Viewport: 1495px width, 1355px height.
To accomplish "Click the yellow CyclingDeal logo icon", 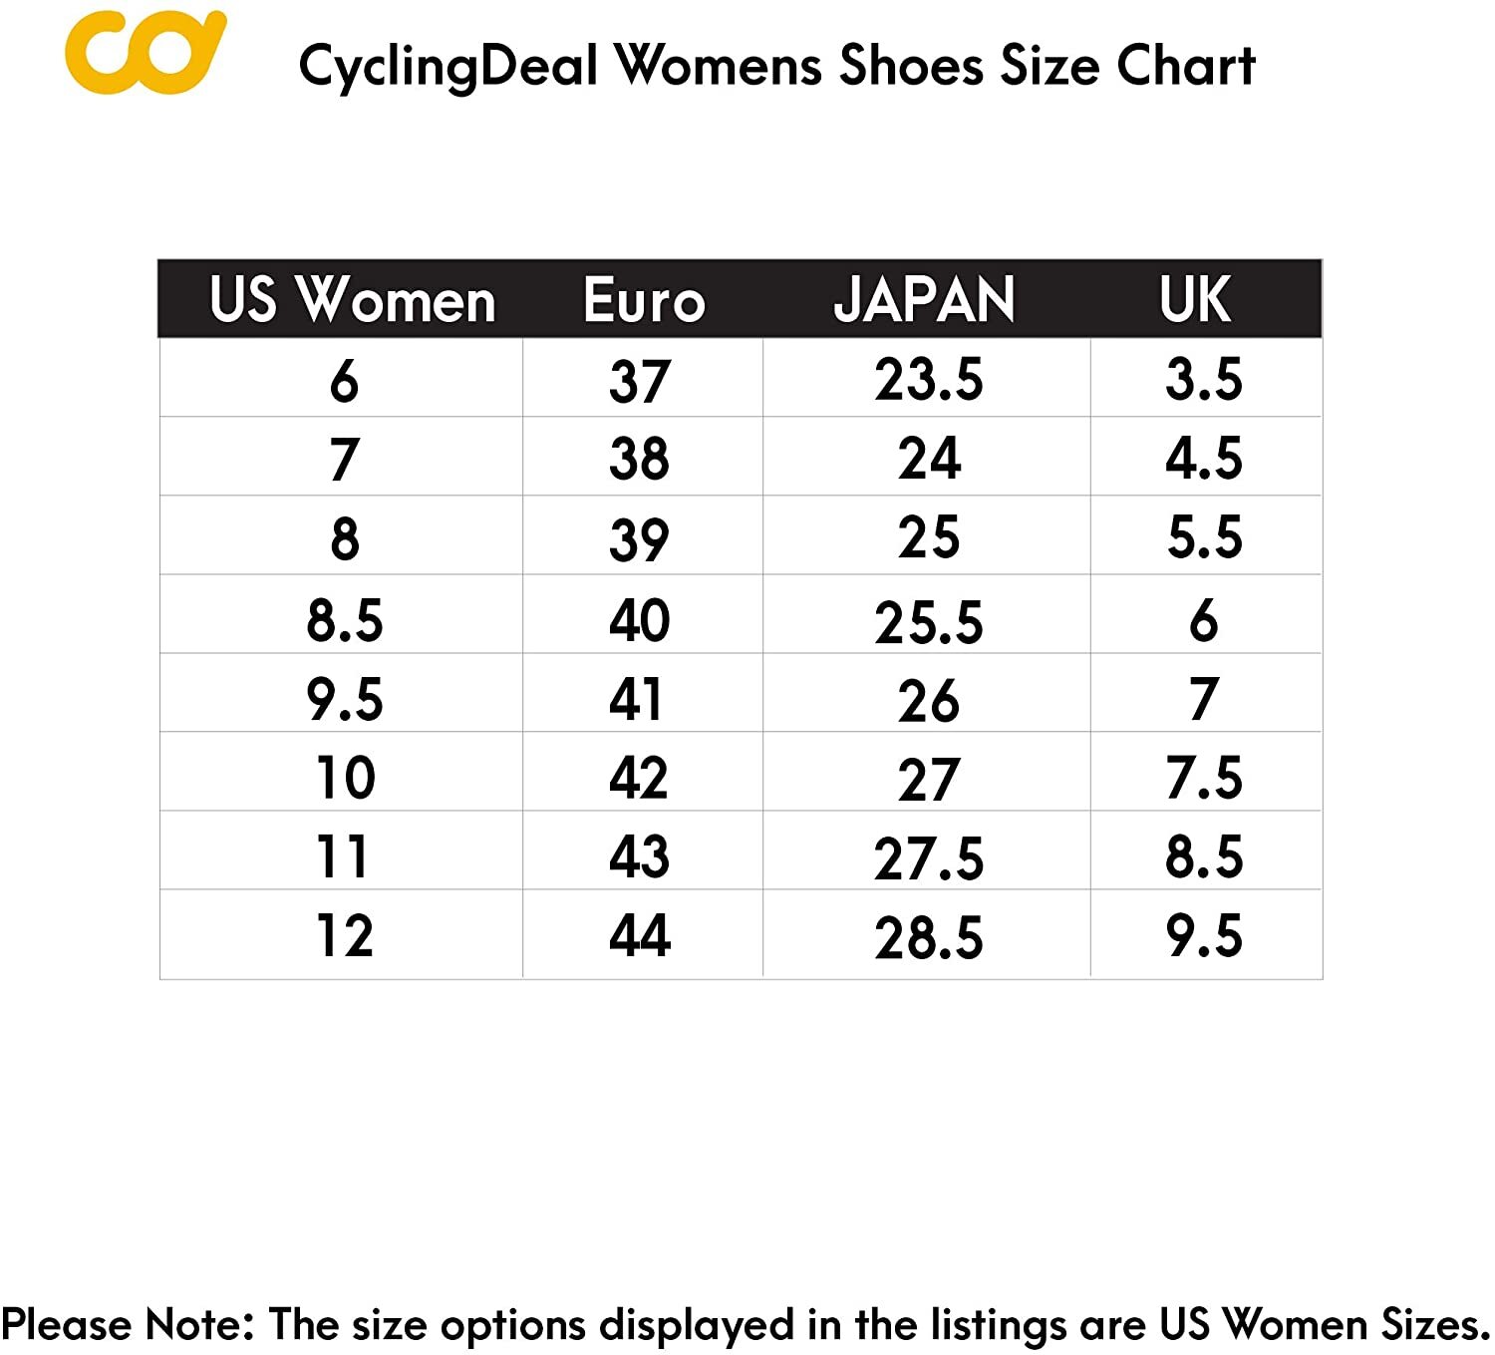I will pyautogui.click(x=145, y=52).
